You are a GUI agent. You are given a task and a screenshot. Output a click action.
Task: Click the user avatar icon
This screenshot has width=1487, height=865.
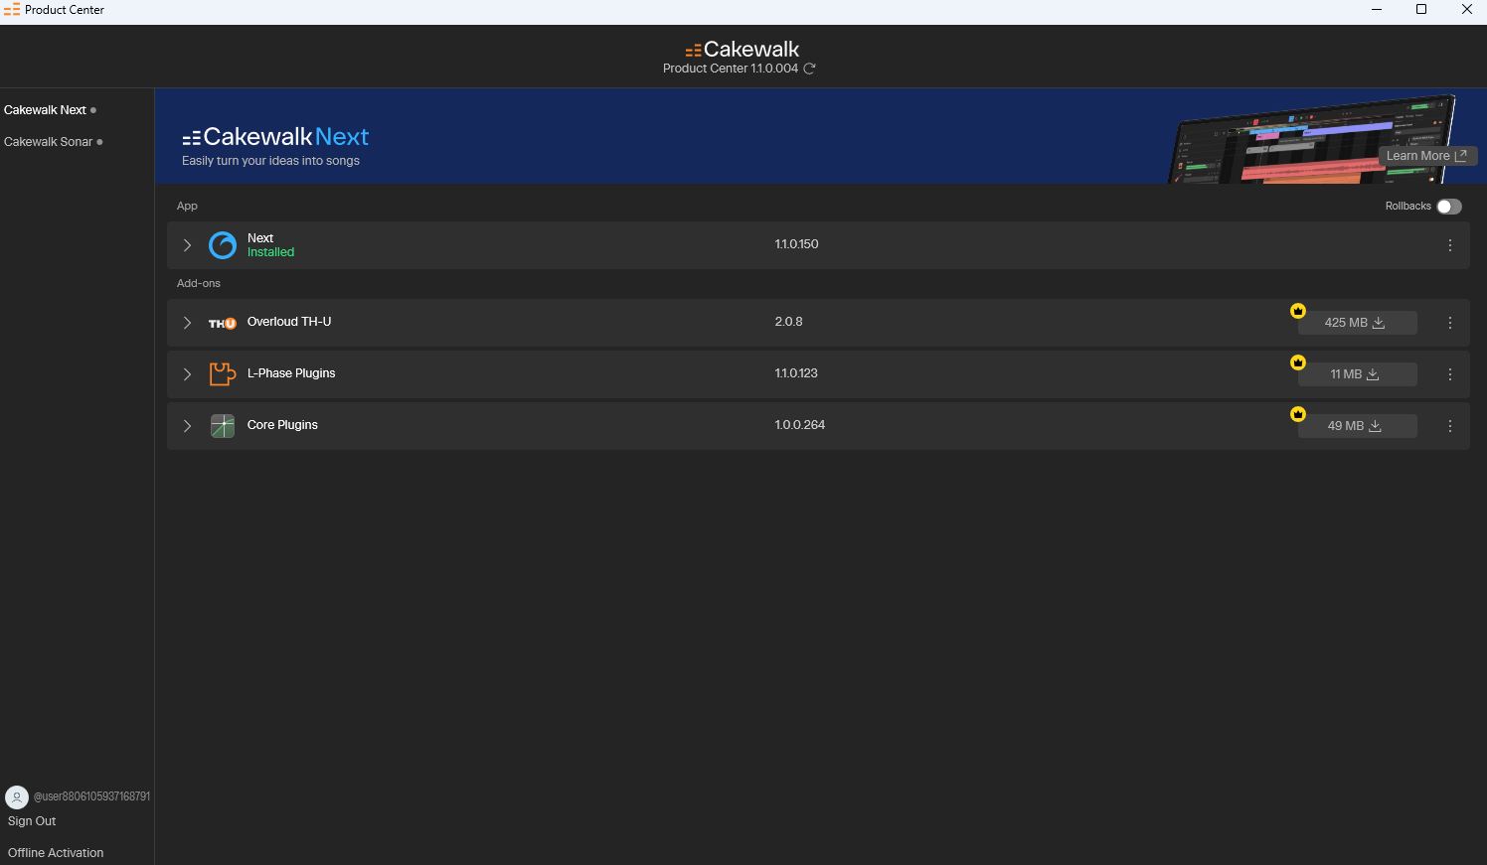tap(17, 797)
